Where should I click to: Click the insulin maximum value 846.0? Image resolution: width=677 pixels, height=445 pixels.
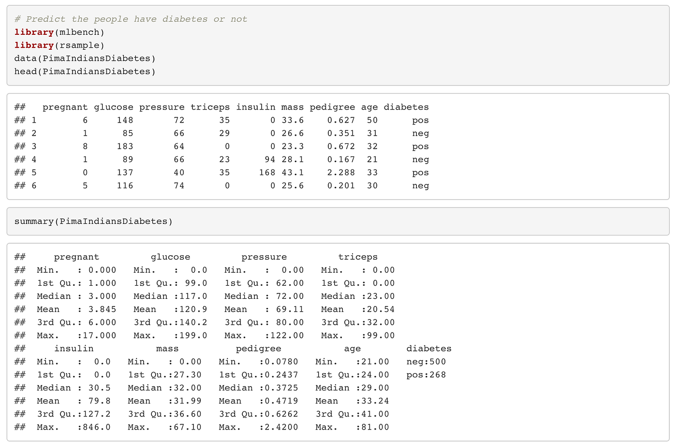[97, 427]
